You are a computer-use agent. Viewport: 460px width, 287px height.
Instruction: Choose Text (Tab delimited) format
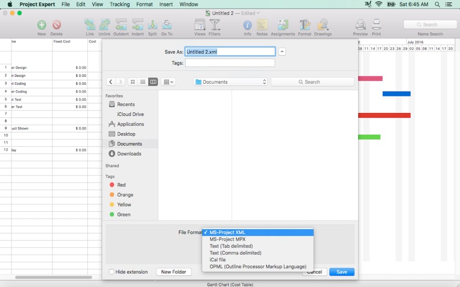click(258, 246)
